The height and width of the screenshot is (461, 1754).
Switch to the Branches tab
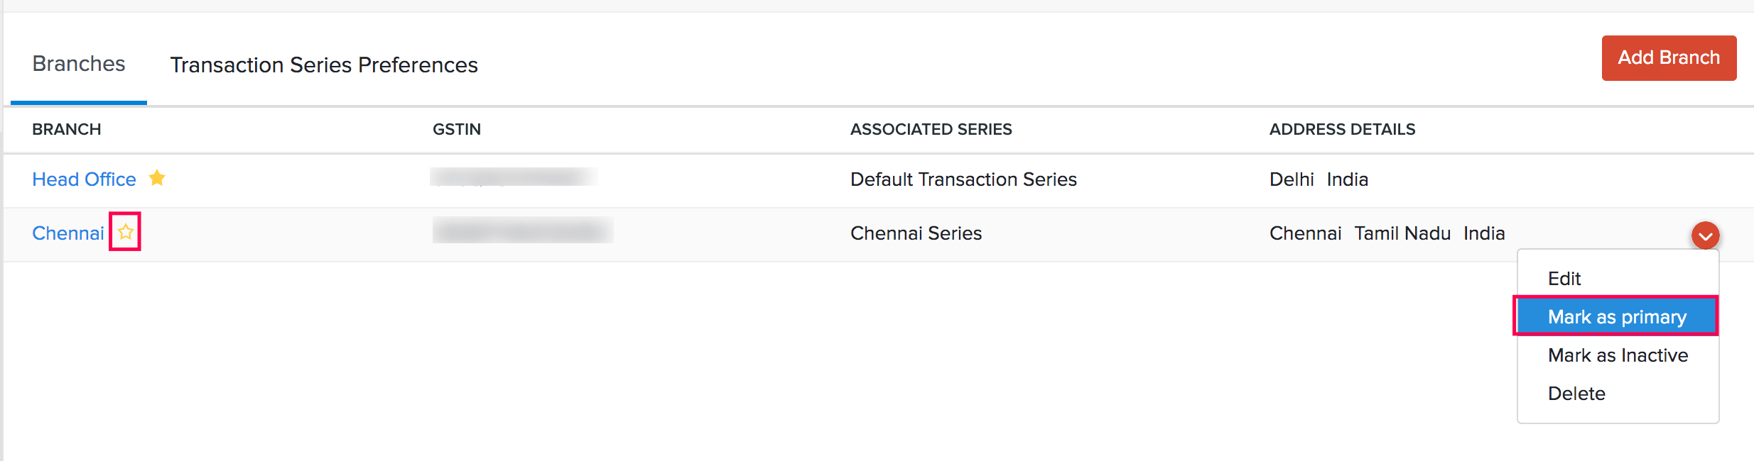coord(79,64)
